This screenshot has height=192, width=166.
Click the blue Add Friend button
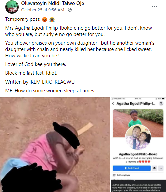[x=132, y=168]
